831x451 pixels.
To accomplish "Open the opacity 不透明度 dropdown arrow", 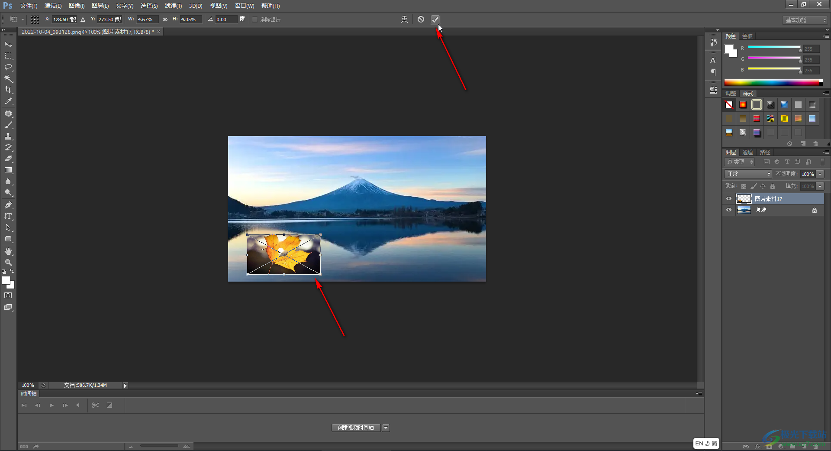I will click(x=820, y=174).
